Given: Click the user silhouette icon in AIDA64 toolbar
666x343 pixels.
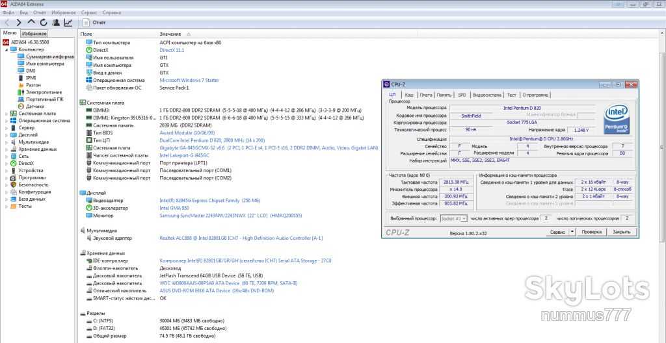Looking at the screenshot, I should (56, 23).
